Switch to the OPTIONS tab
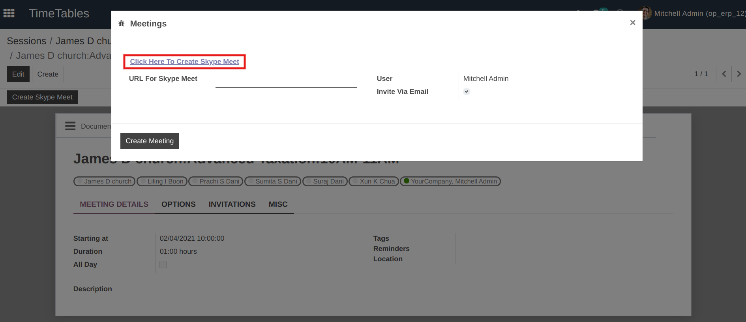Screen dimensions: 746x322 coord(178,204)
